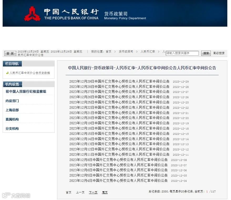The width and height of the screenshot is (231, 200).
Task: Open the 2023年12月6日 exchange rate announcement
Action: [119, 170]
